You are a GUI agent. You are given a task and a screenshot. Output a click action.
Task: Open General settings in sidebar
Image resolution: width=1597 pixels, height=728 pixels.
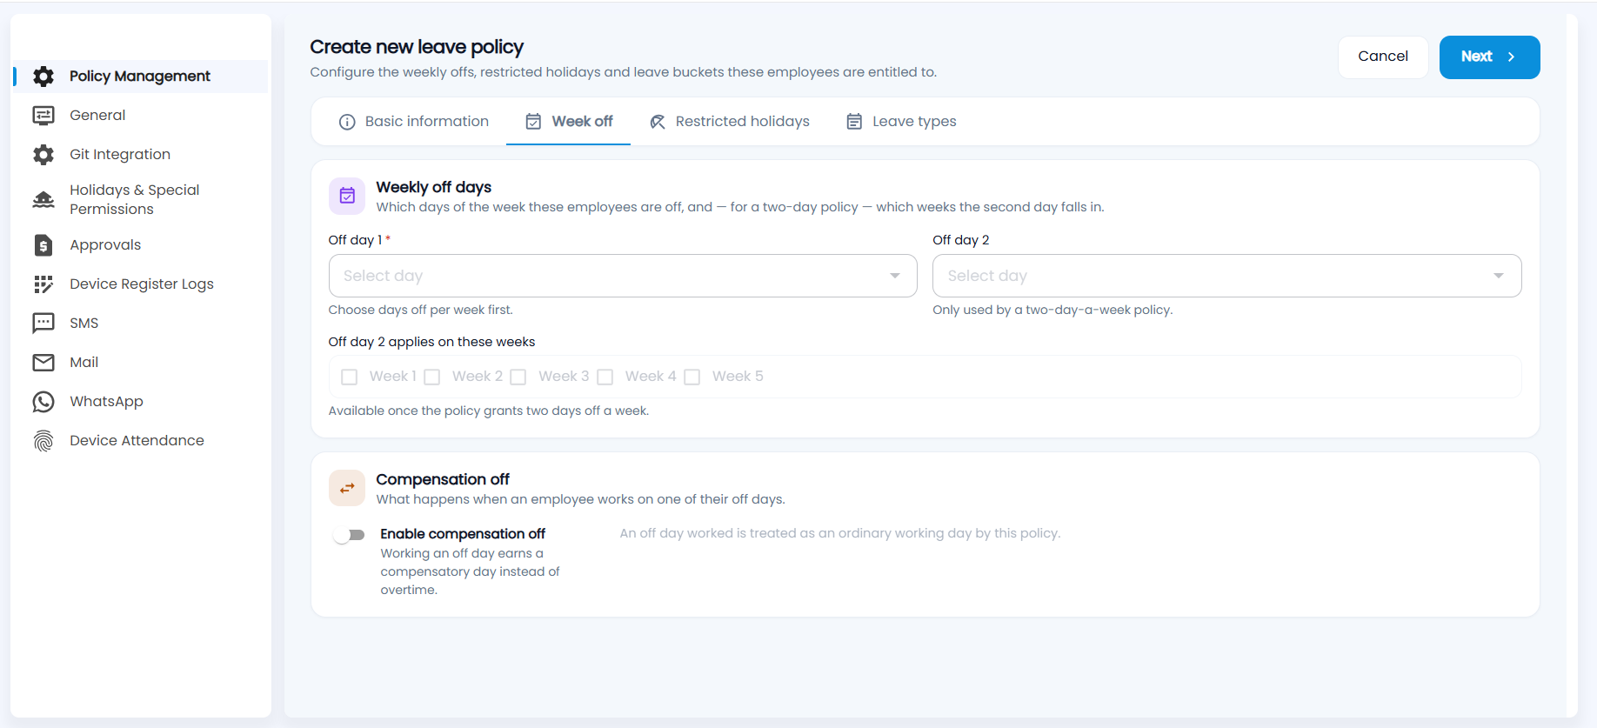pos(97,116)
